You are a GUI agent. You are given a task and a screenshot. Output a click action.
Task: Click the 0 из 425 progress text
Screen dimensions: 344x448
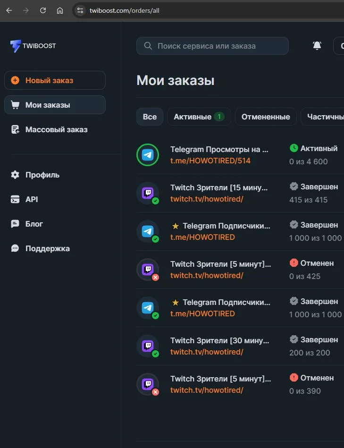point(305,276)
